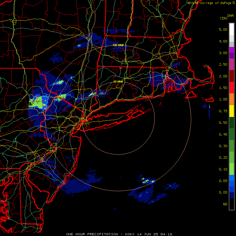The width and height of the screenshot is (236, 236).
Task: Click the ONE HOUR PRECIPITATION caption text
Action: (92, 234)
